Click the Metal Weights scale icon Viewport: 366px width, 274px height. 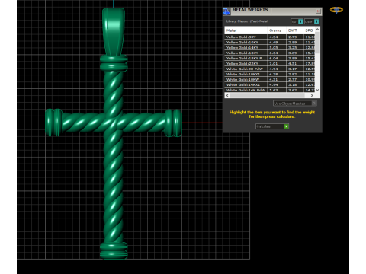pyautogui.click(x=226, y=11)
